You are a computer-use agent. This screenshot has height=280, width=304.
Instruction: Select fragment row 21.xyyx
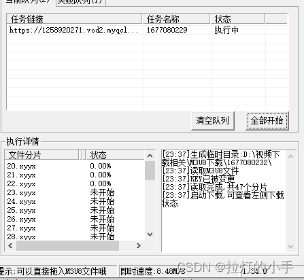click(x=75, y=175)
